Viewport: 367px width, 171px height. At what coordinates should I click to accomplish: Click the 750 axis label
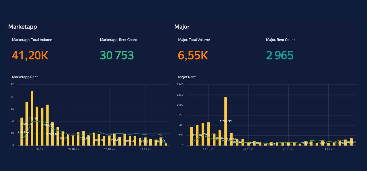coord(181,115)
